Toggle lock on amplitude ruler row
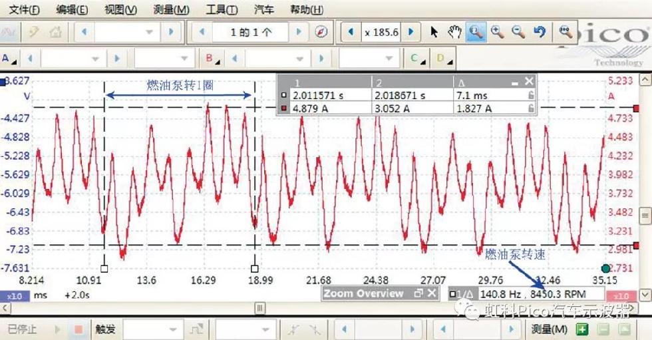The image size is (652, 340). coord(530,108)
